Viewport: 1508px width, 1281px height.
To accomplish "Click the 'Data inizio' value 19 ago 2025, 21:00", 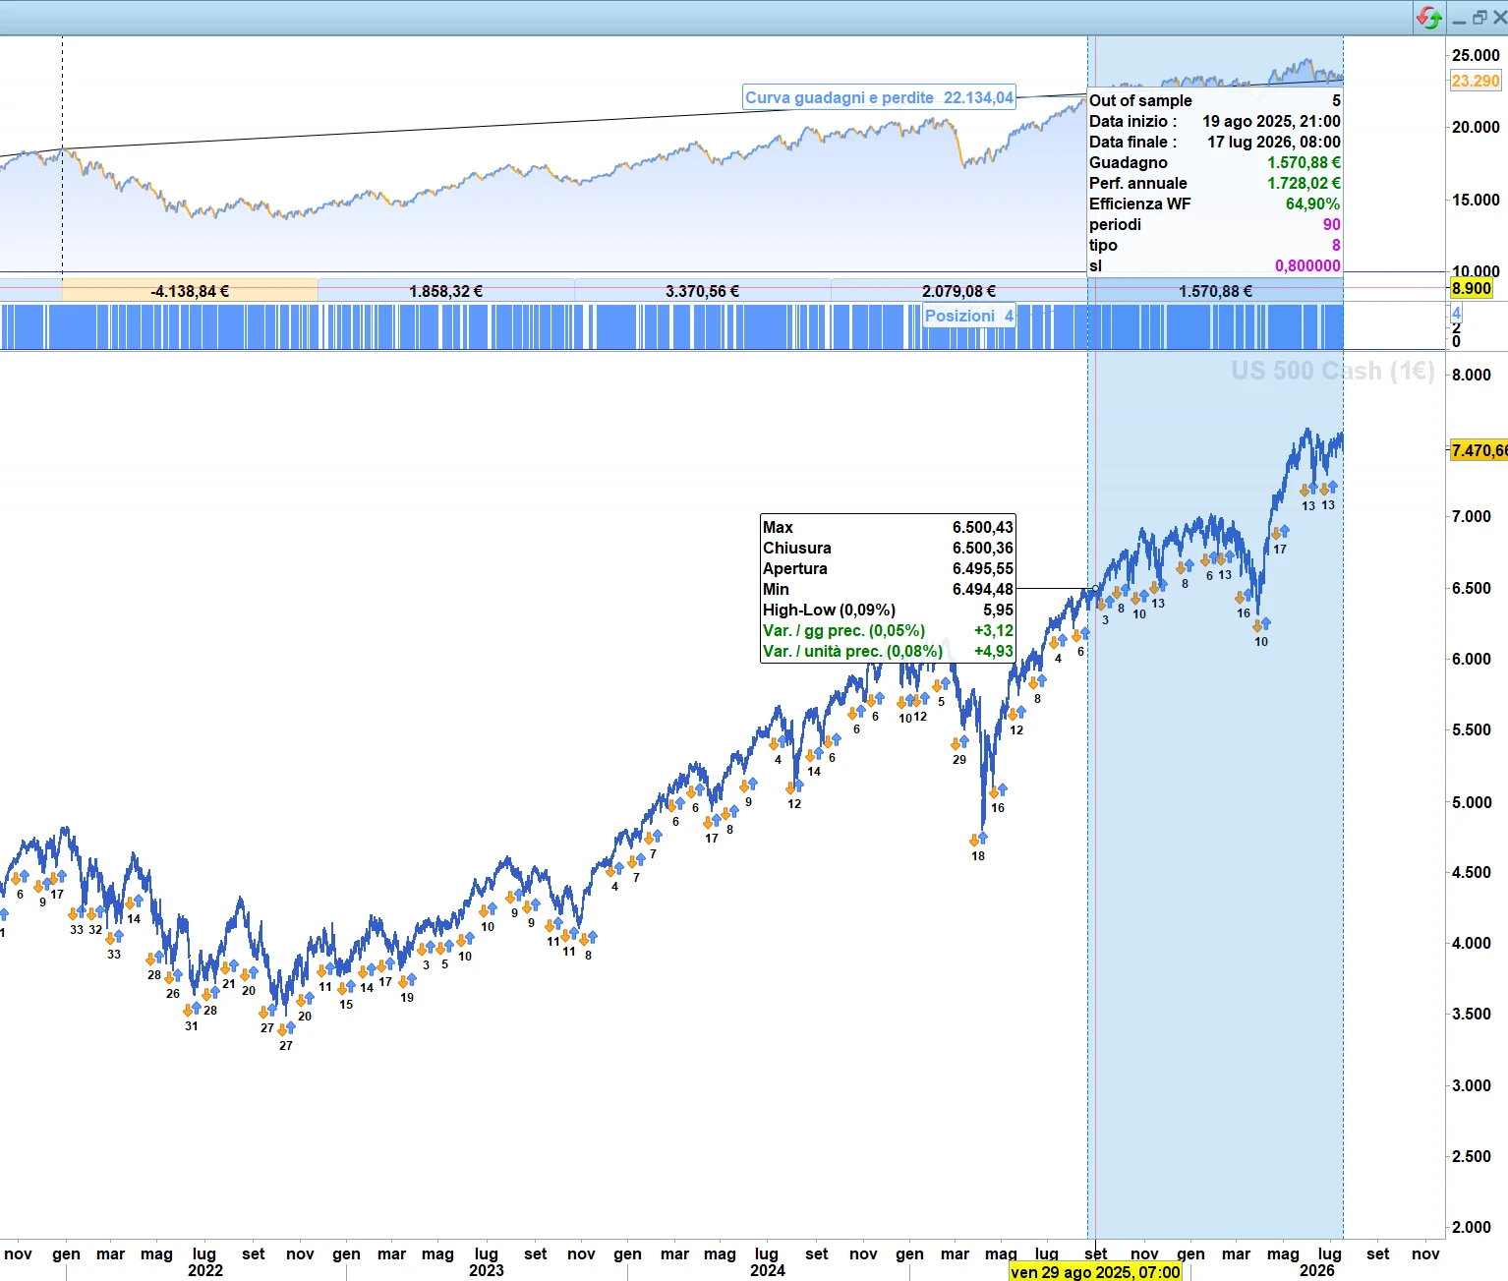I will tap(1271, 121).
